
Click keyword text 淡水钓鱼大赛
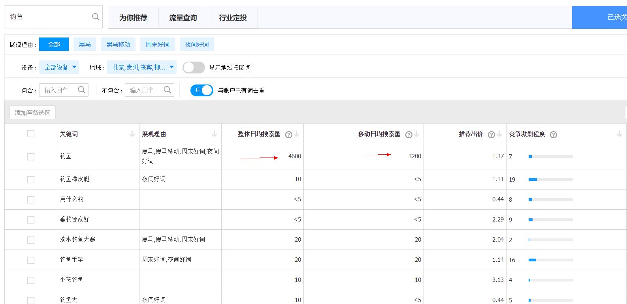pos(77,240)
